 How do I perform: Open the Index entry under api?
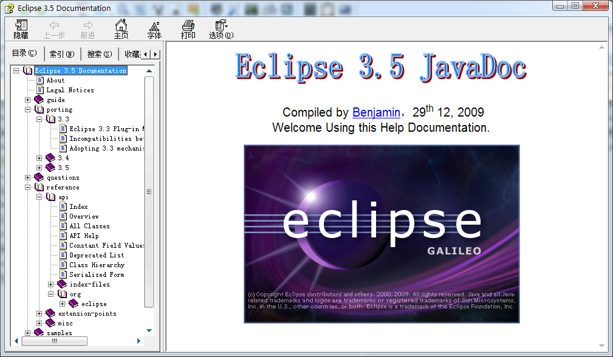point(78,206)
